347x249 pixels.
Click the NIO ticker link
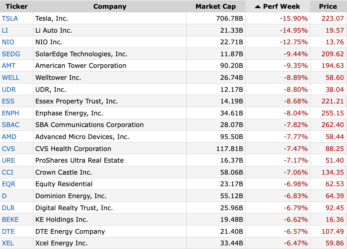[x=8, y=42]
